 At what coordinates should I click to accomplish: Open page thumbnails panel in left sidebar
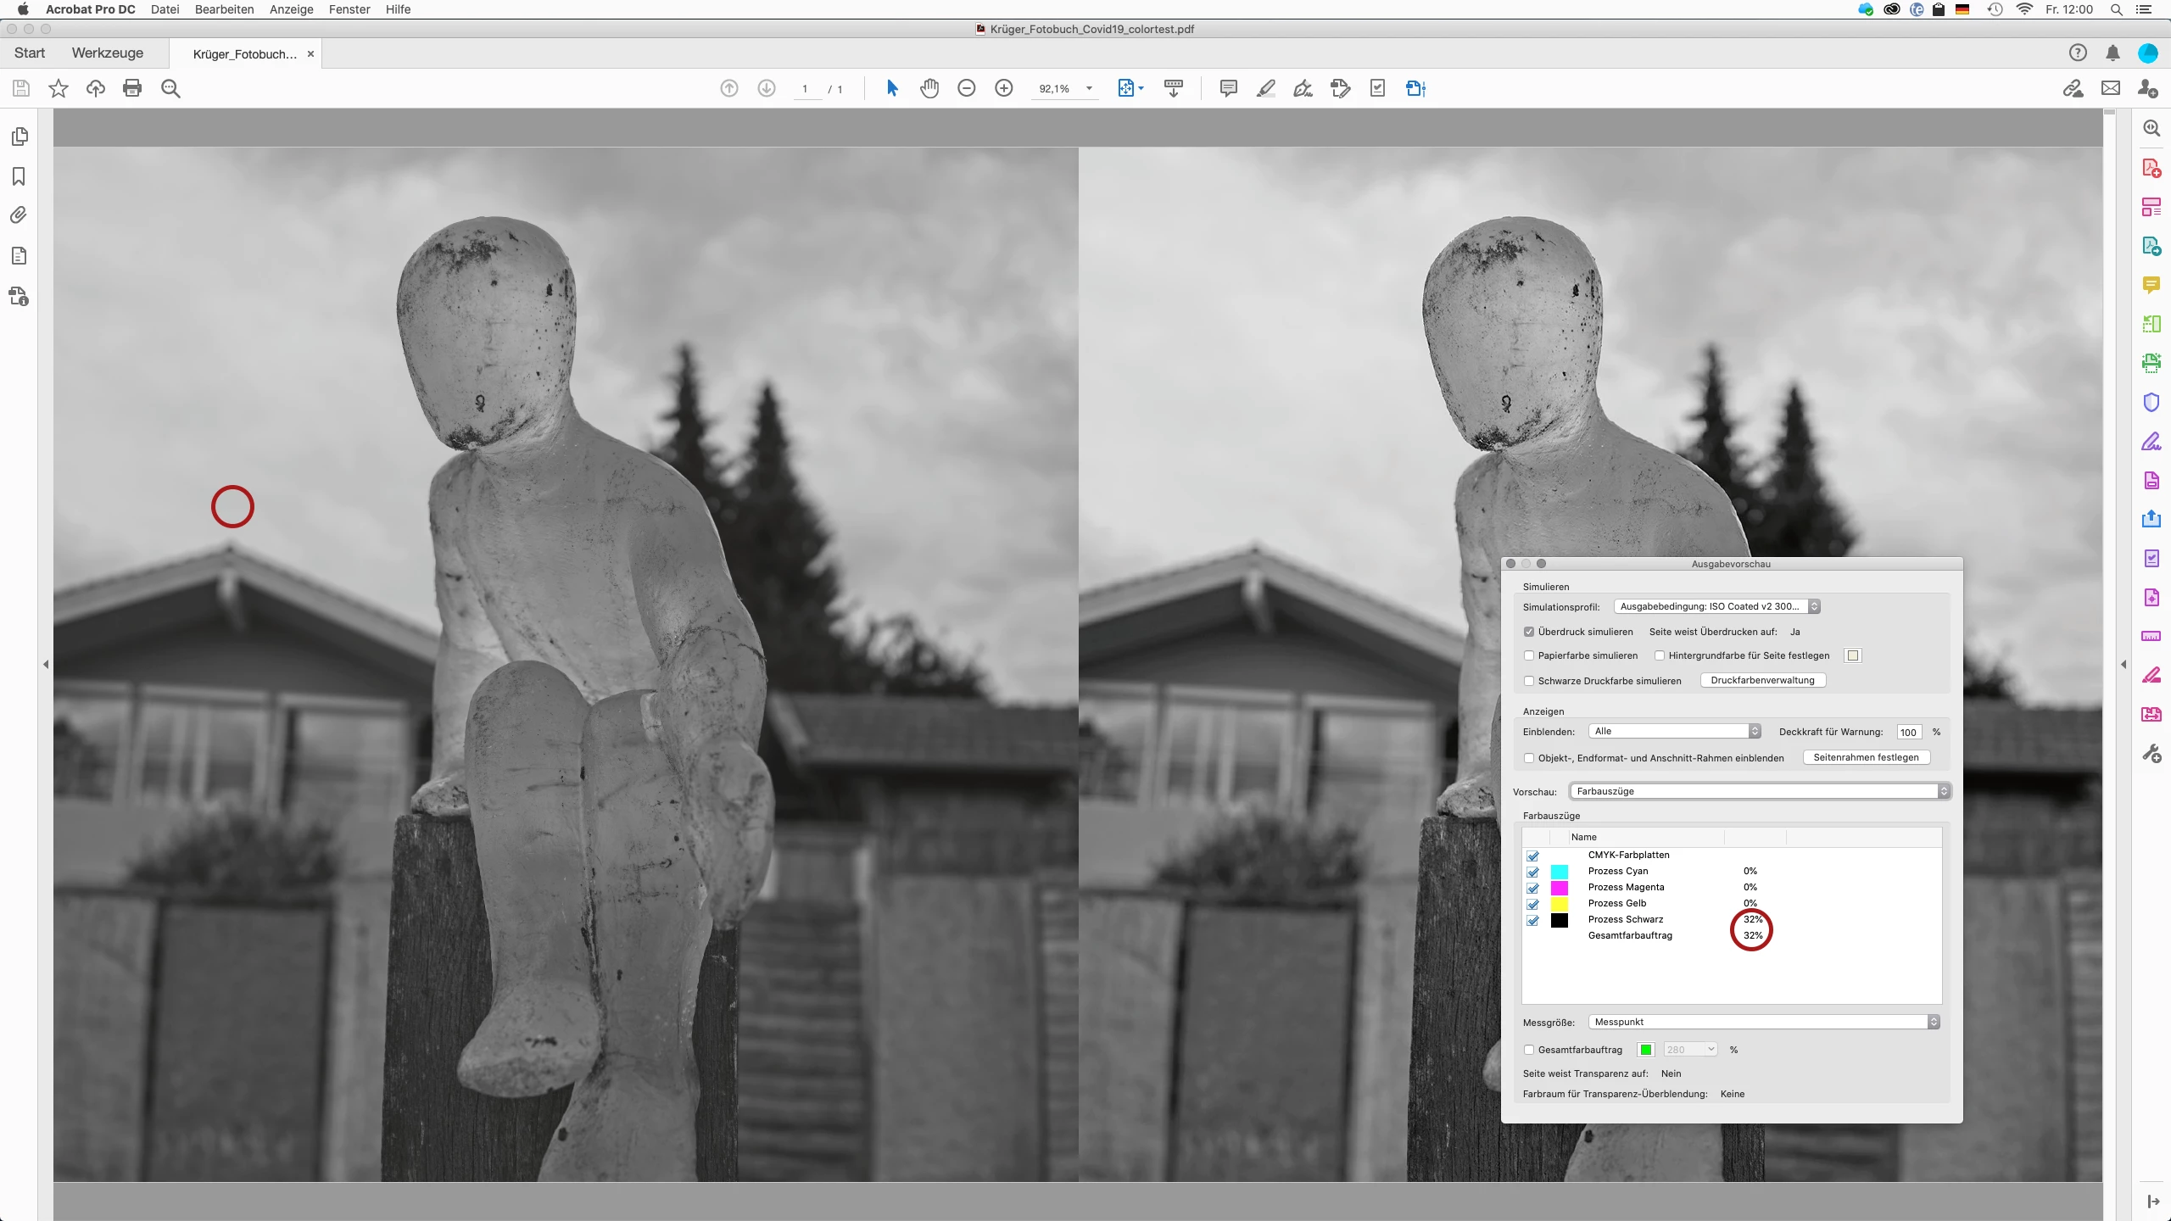tap(19, 137)
